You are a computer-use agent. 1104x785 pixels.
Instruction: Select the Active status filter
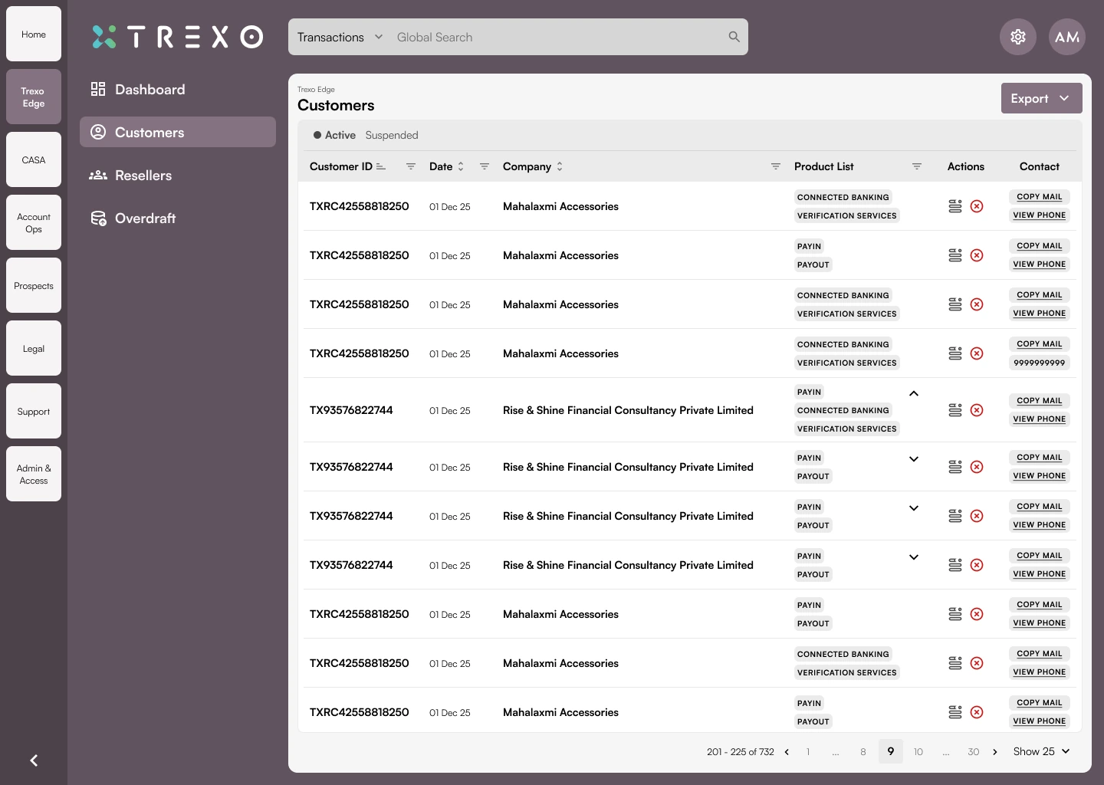[334, 135]
